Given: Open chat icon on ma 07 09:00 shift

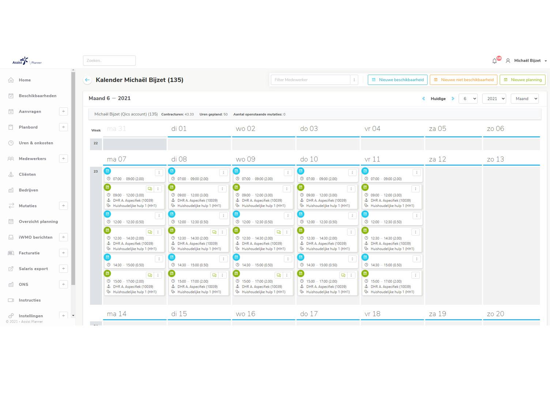Looking at the screenshot, I should coord(150,189).
